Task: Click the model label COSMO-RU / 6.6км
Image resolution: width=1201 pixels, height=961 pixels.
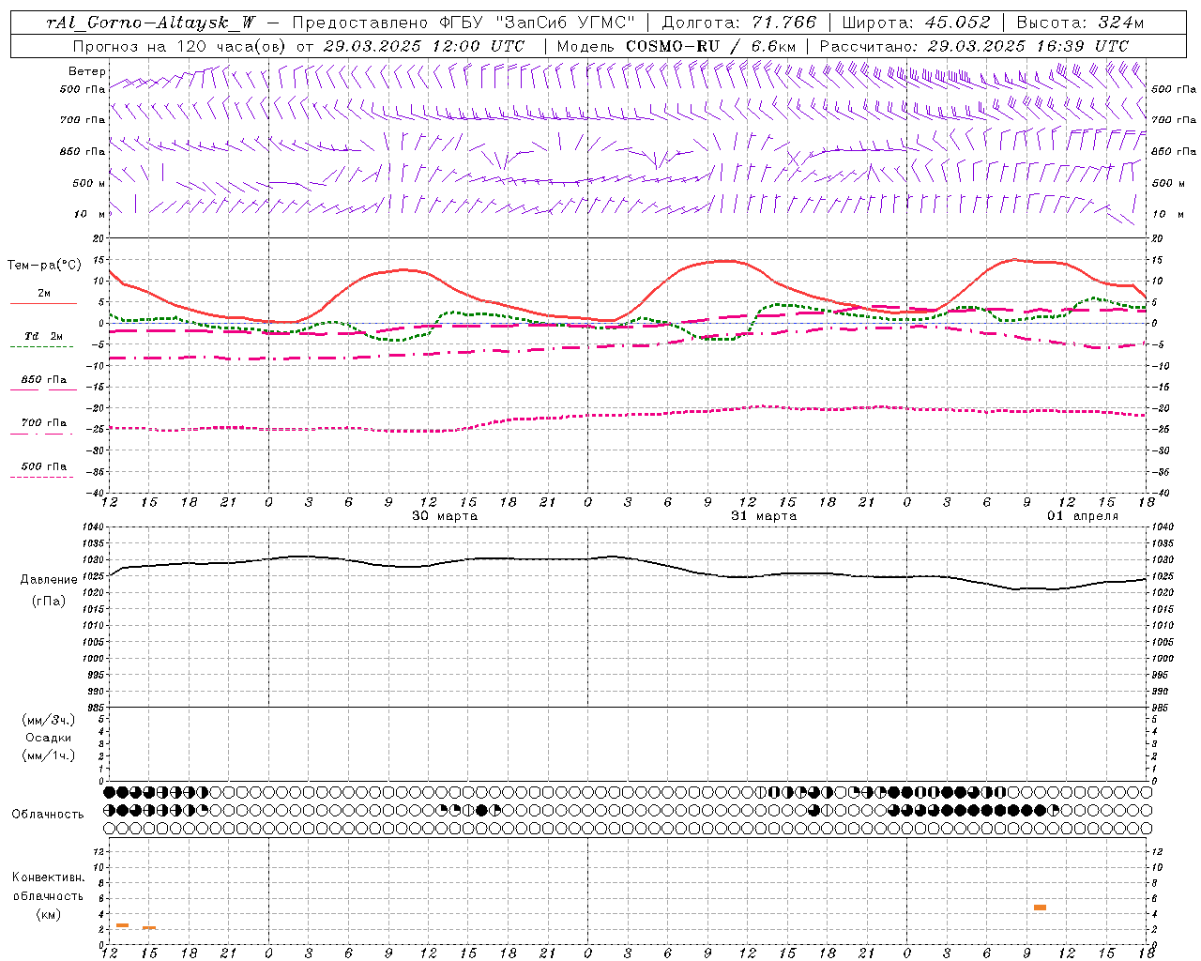Action: click(x=711, y=46)
